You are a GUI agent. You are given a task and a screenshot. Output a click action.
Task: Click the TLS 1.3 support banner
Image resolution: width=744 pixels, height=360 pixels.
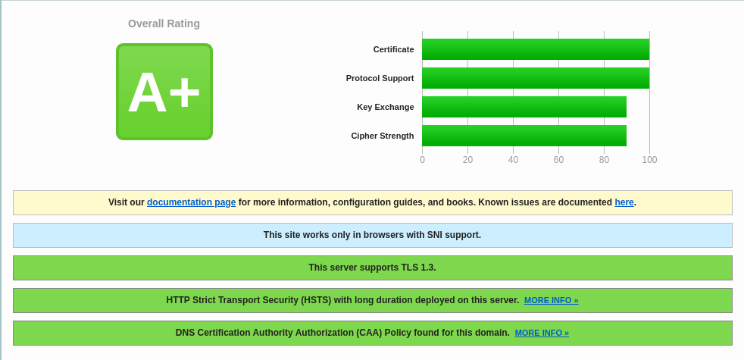(372, 268)
